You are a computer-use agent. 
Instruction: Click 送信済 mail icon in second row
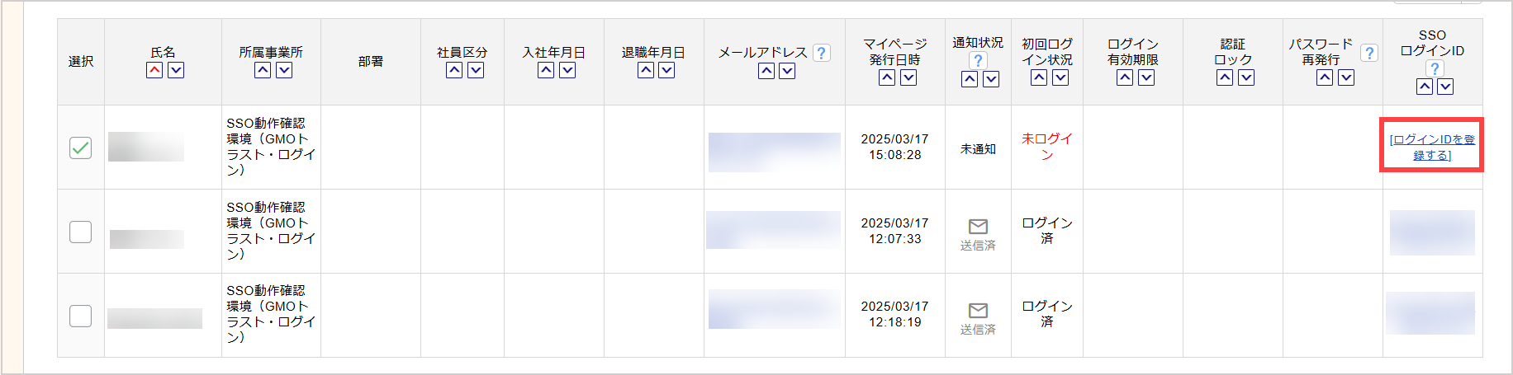click(978, 227)
